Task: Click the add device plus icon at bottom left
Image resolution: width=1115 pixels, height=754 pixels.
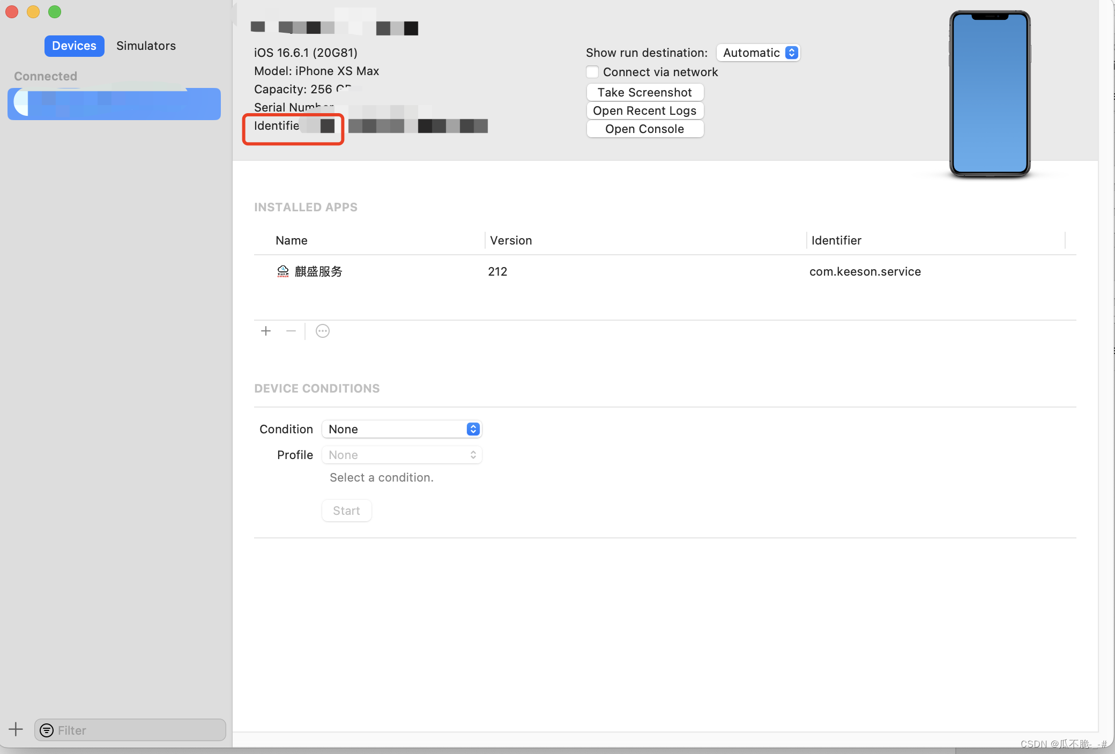Action: click(16, 729)
